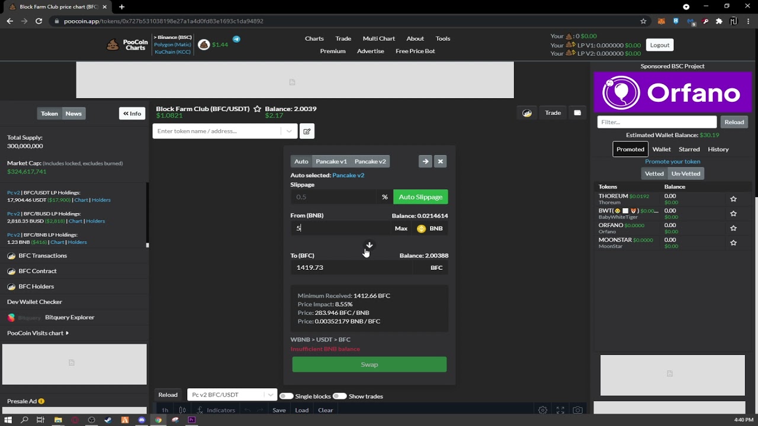The image size is (758, 426).
Task: Click Promote your token link
Action: (673, 162)
